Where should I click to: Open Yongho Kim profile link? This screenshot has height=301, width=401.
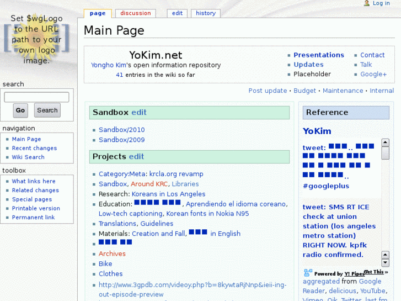click(109, 65)
